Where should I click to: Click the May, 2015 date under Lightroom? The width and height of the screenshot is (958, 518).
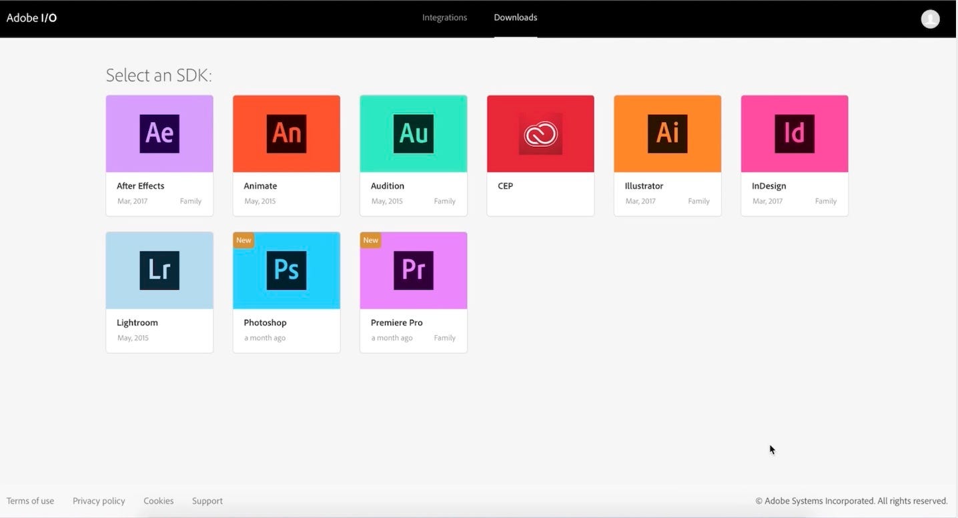pyautogui.click(x=133, y=338)
